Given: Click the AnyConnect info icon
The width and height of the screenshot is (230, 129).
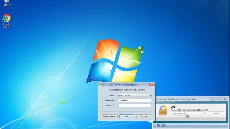Looking at the screenshot, I should [x=163, y=125].
